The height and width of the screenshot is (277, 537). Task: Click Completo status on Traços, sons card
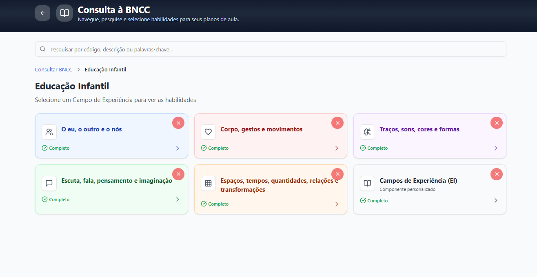[x=377, y=148]
